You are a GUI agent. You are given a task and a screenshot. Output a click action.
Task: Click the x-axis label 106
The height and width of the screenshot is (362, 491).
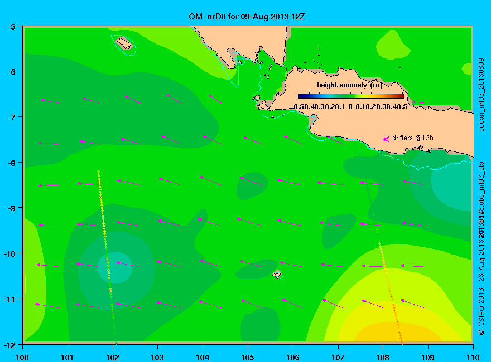pos(293,358)
